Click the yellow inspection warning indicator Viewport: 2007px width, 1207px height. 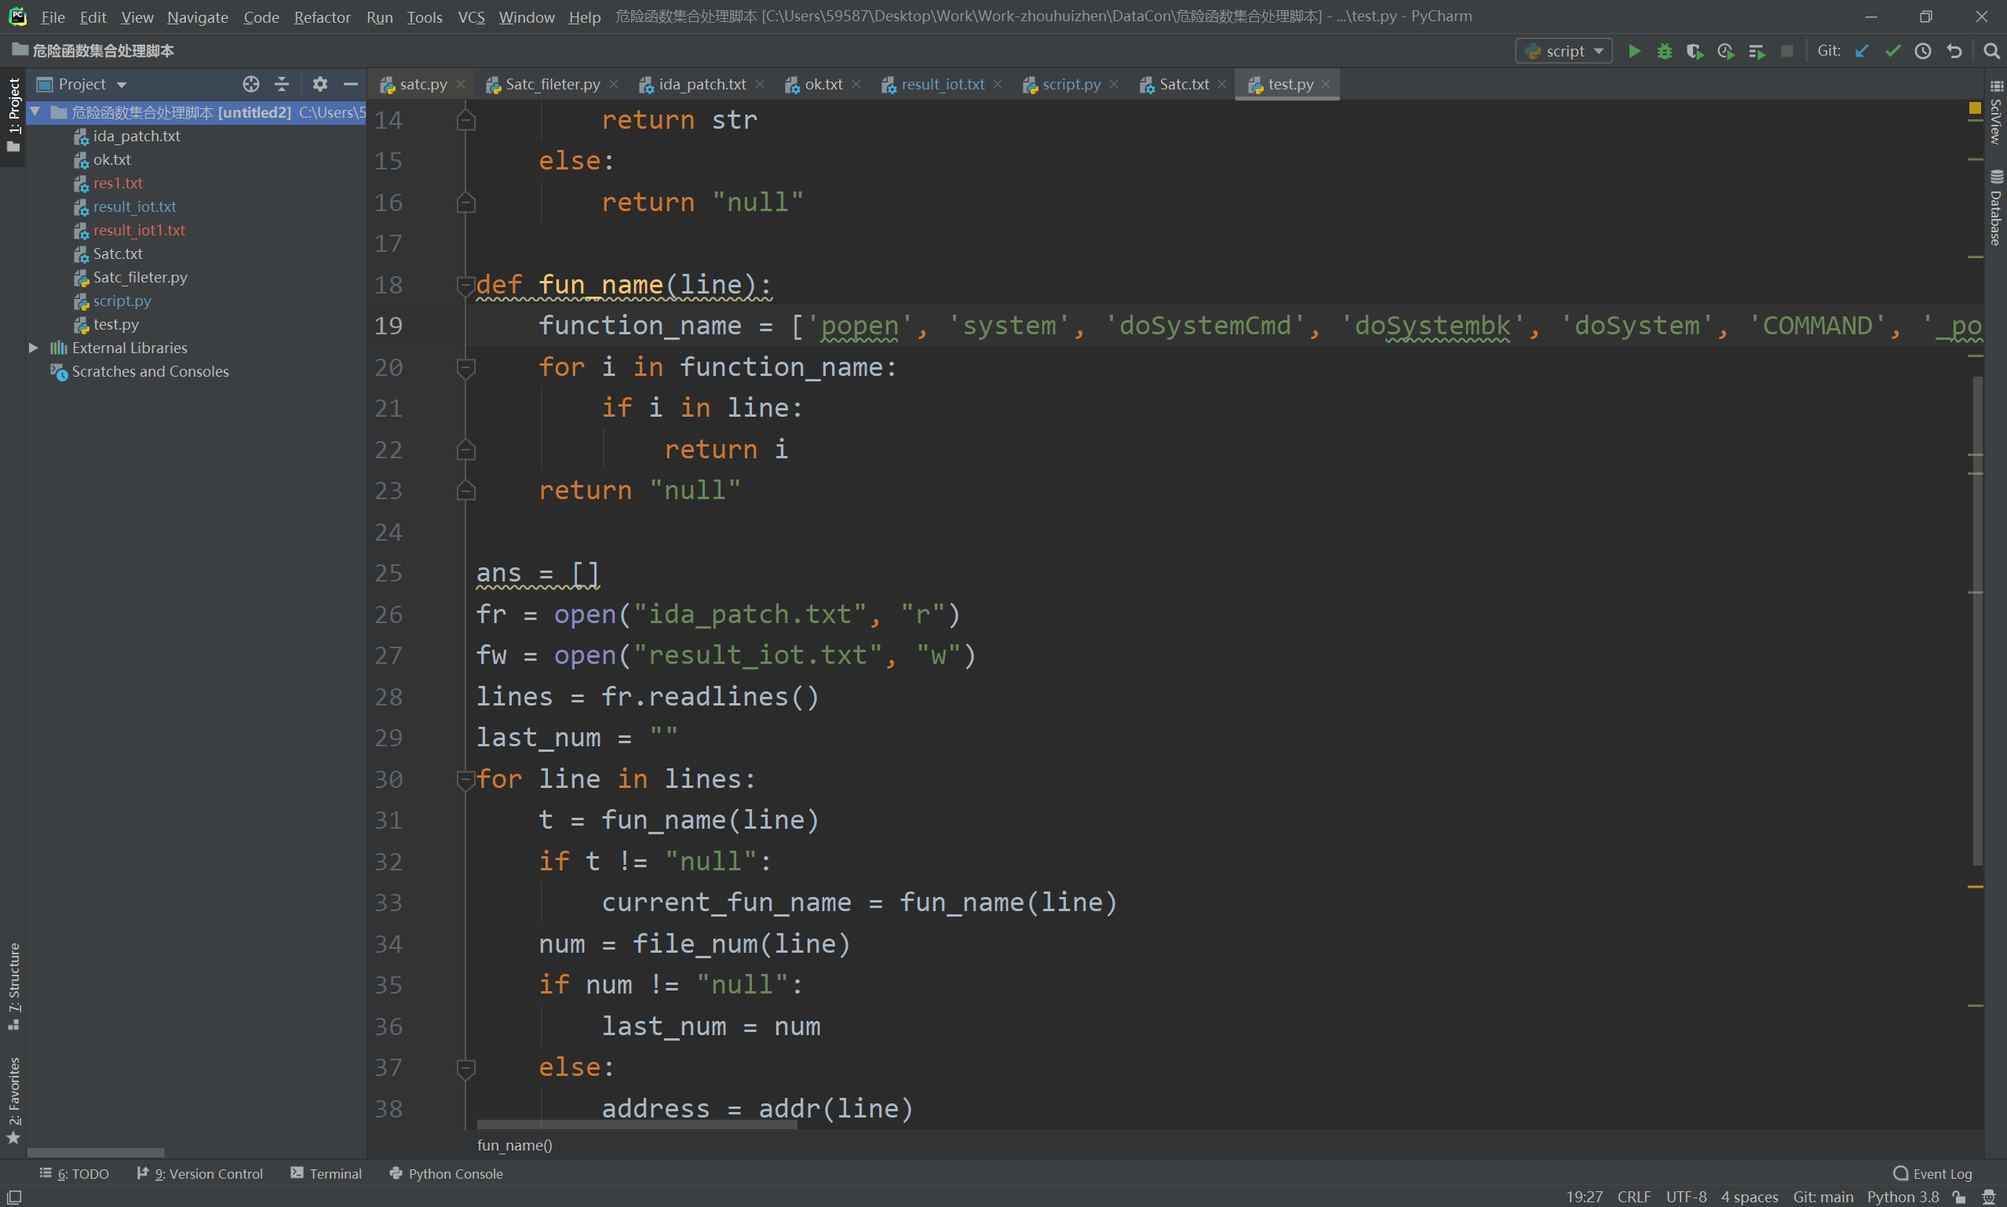(1975, 108)
